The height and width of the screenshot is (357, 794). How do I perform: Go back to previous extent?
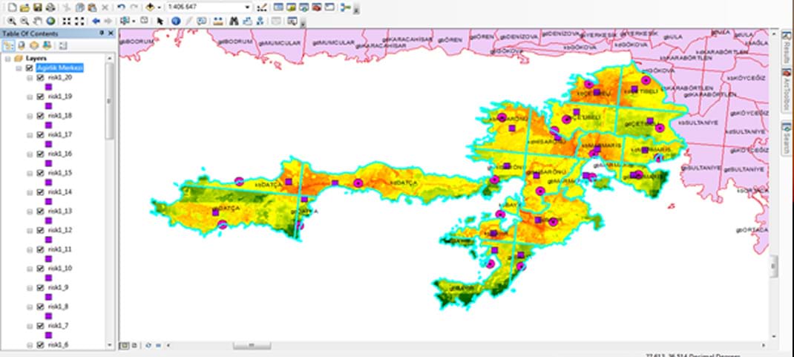[x=96, y=22]
